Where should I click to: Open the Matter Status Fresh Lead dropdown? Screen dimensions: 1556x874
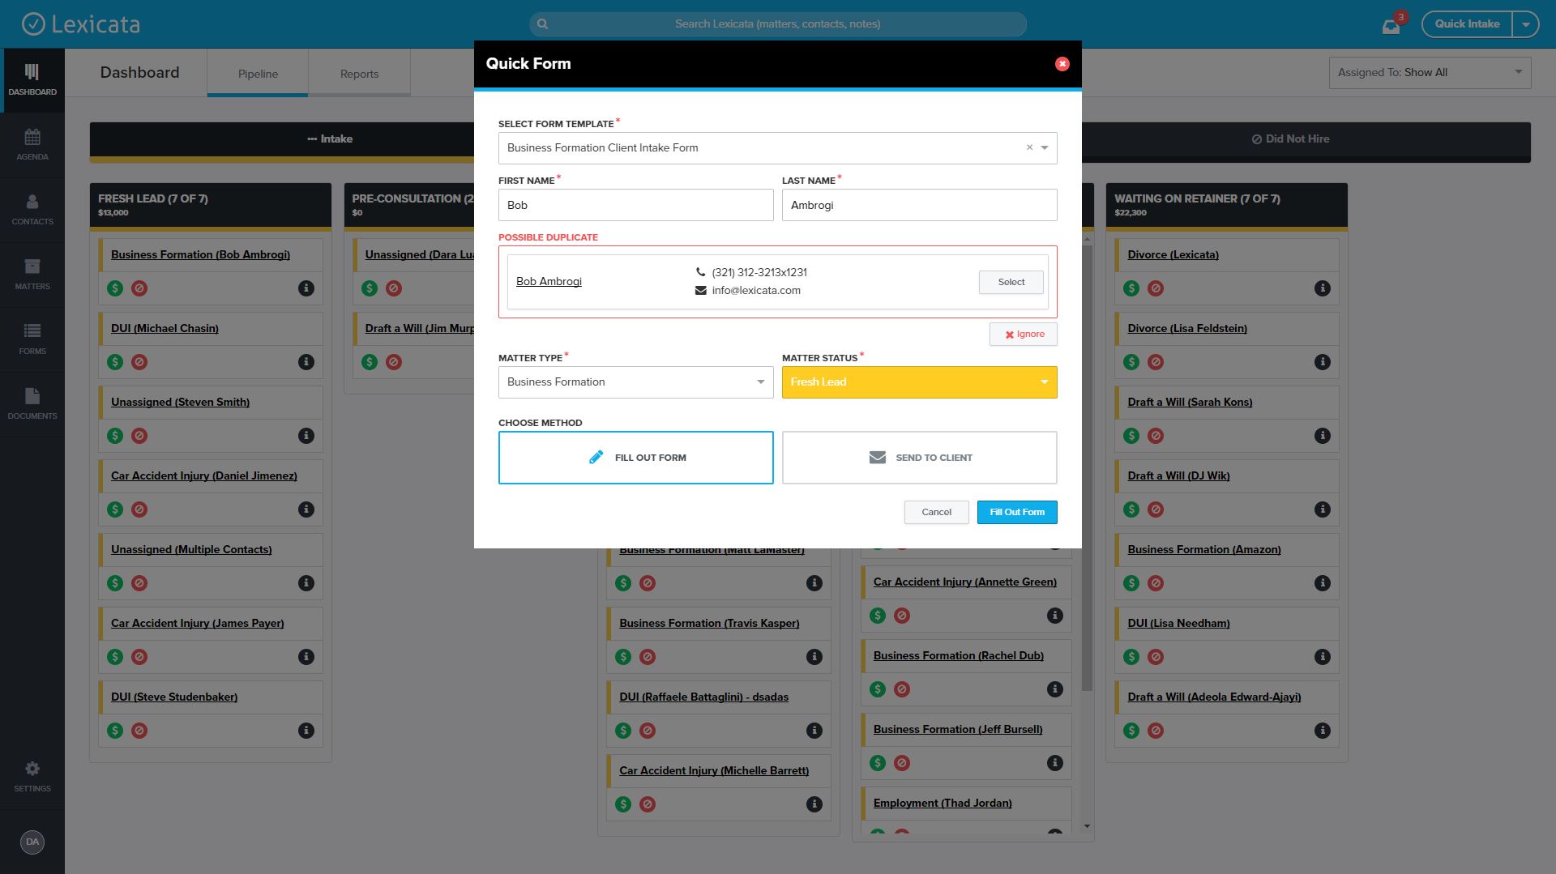pos(919,382)
